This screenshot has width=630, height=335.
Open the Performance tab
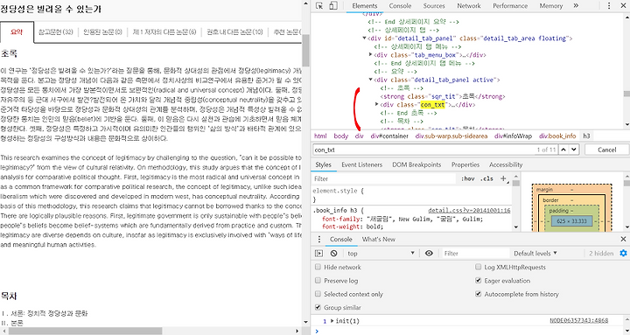click(510, 5)
